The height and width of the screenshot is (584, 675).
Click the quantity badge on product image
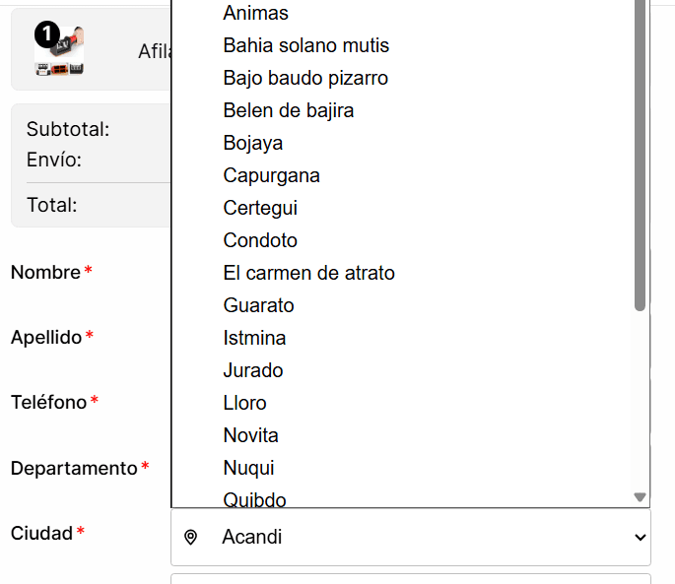pyautogui.click(x=47, y=34)
